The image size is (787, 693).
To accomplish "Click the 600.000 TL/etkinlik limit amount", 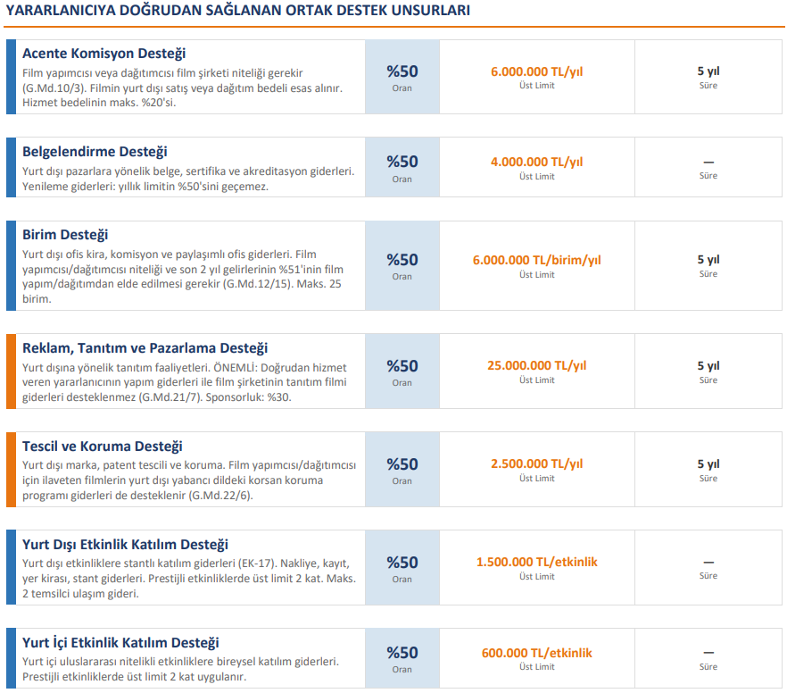I will [536, 653].
